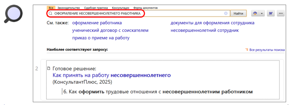Viewport: 289px width, 105px height.
Task: Select the Все tab
Action: [51, 8]
